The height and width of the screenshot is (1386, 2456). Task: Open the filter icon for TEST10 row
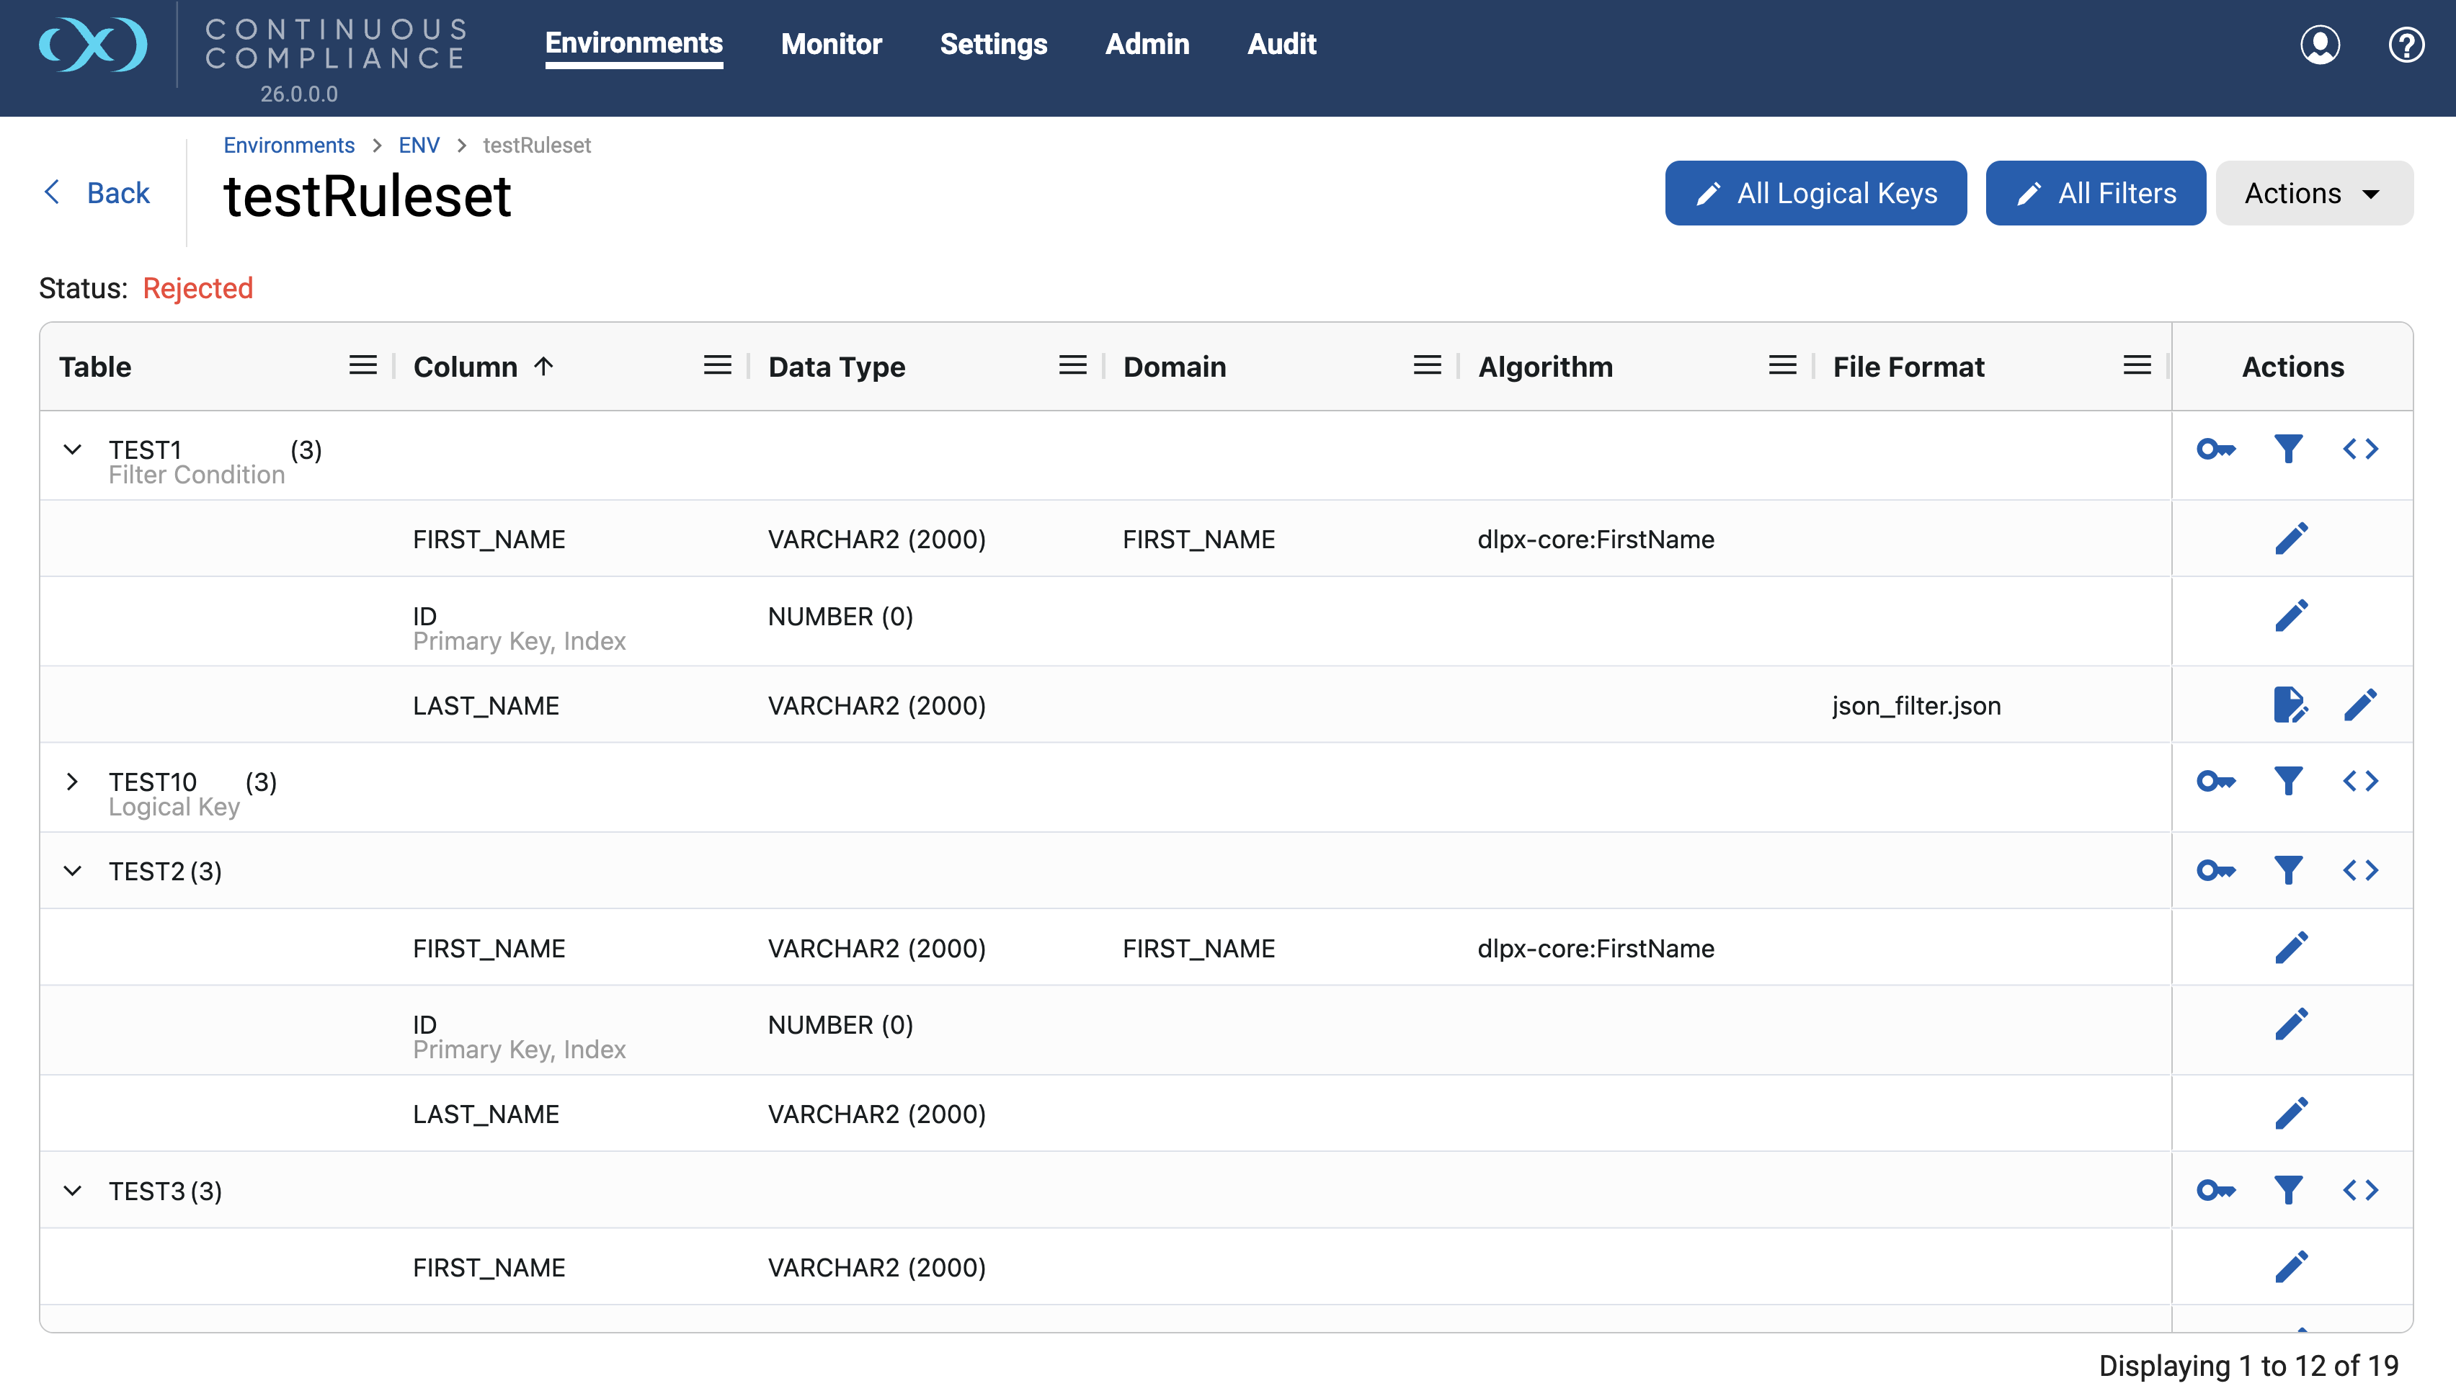pos(2288,782)
